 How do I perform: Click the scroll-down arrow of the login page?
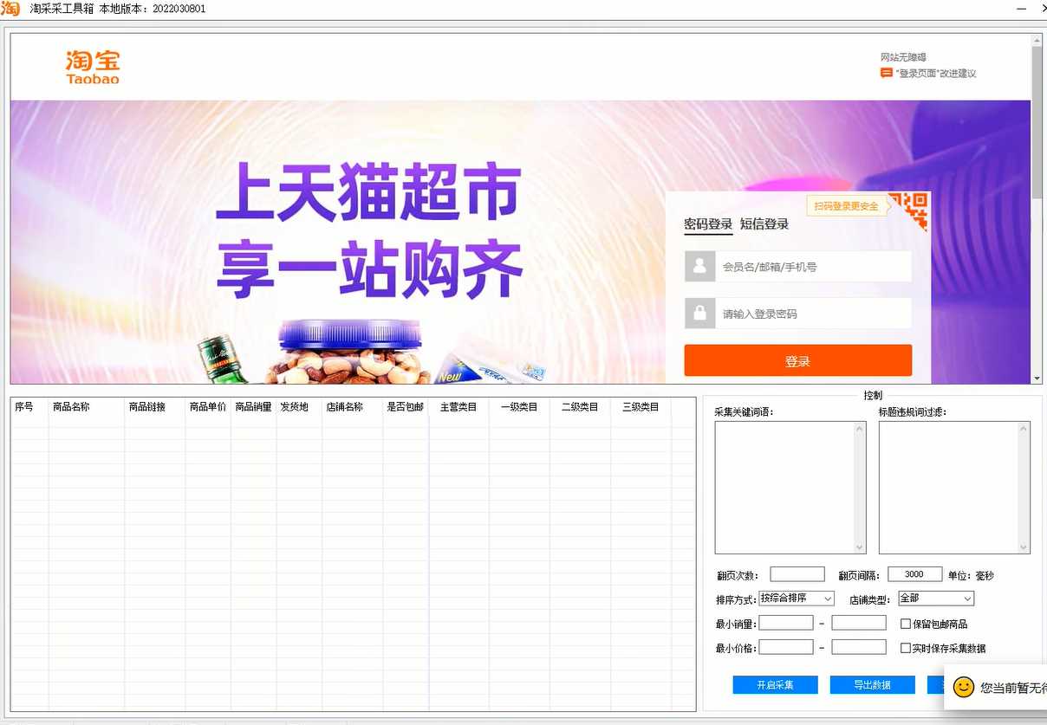1037,379
